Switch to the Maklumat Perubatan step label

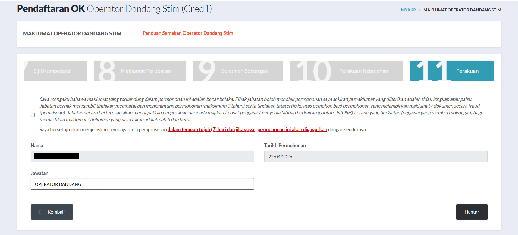pyautogui.click(x=146, y=71)
